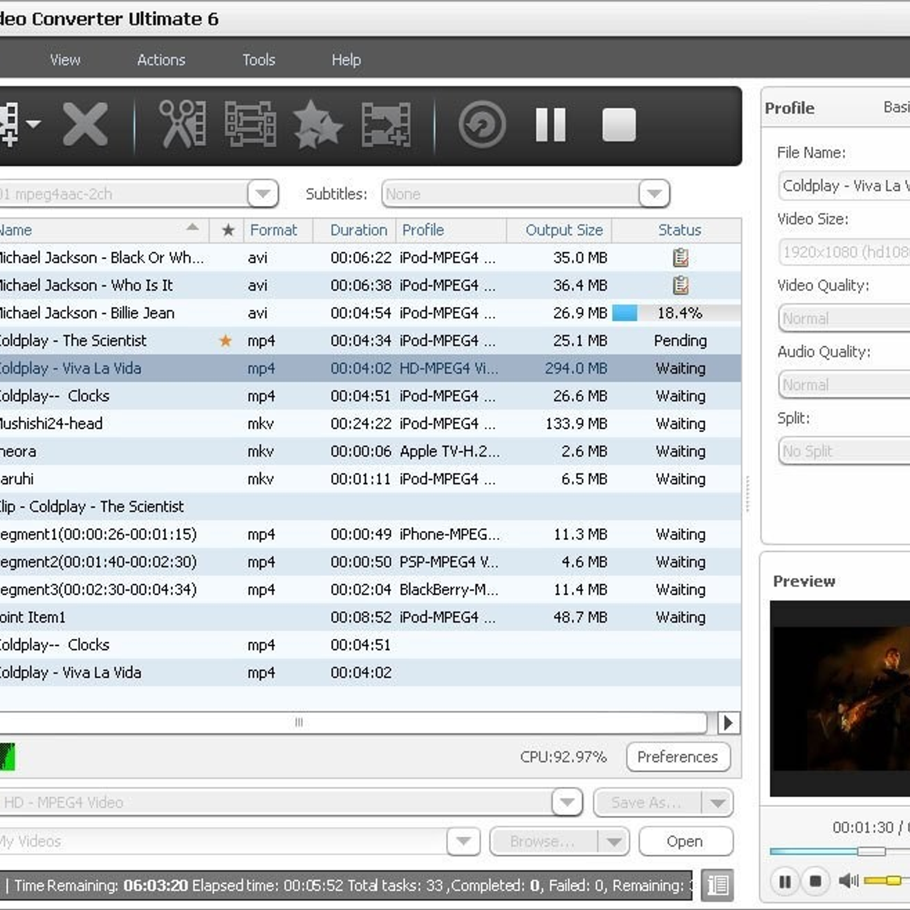Screen dimensions: 910x910
Task: Open the Help menu
Action: (x=346, y=60)
